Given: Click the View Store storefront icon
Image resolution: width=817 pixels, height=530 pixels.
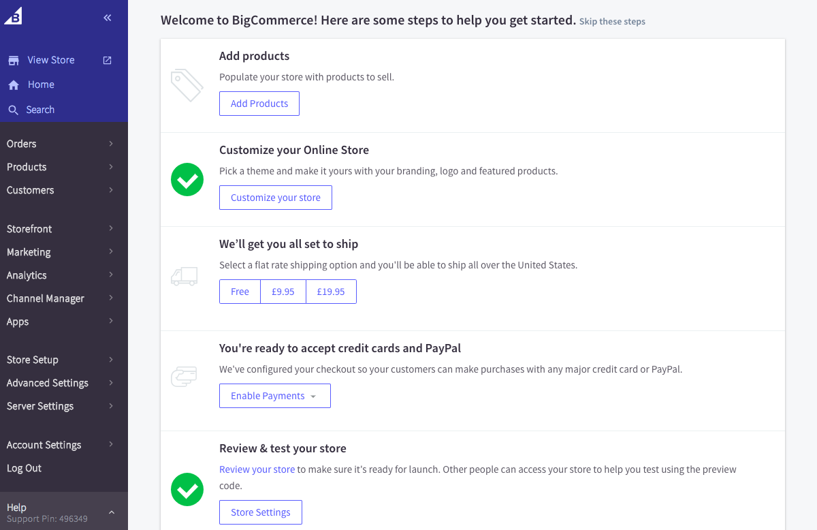Looking at the screenshot, I should click(13, 61).
